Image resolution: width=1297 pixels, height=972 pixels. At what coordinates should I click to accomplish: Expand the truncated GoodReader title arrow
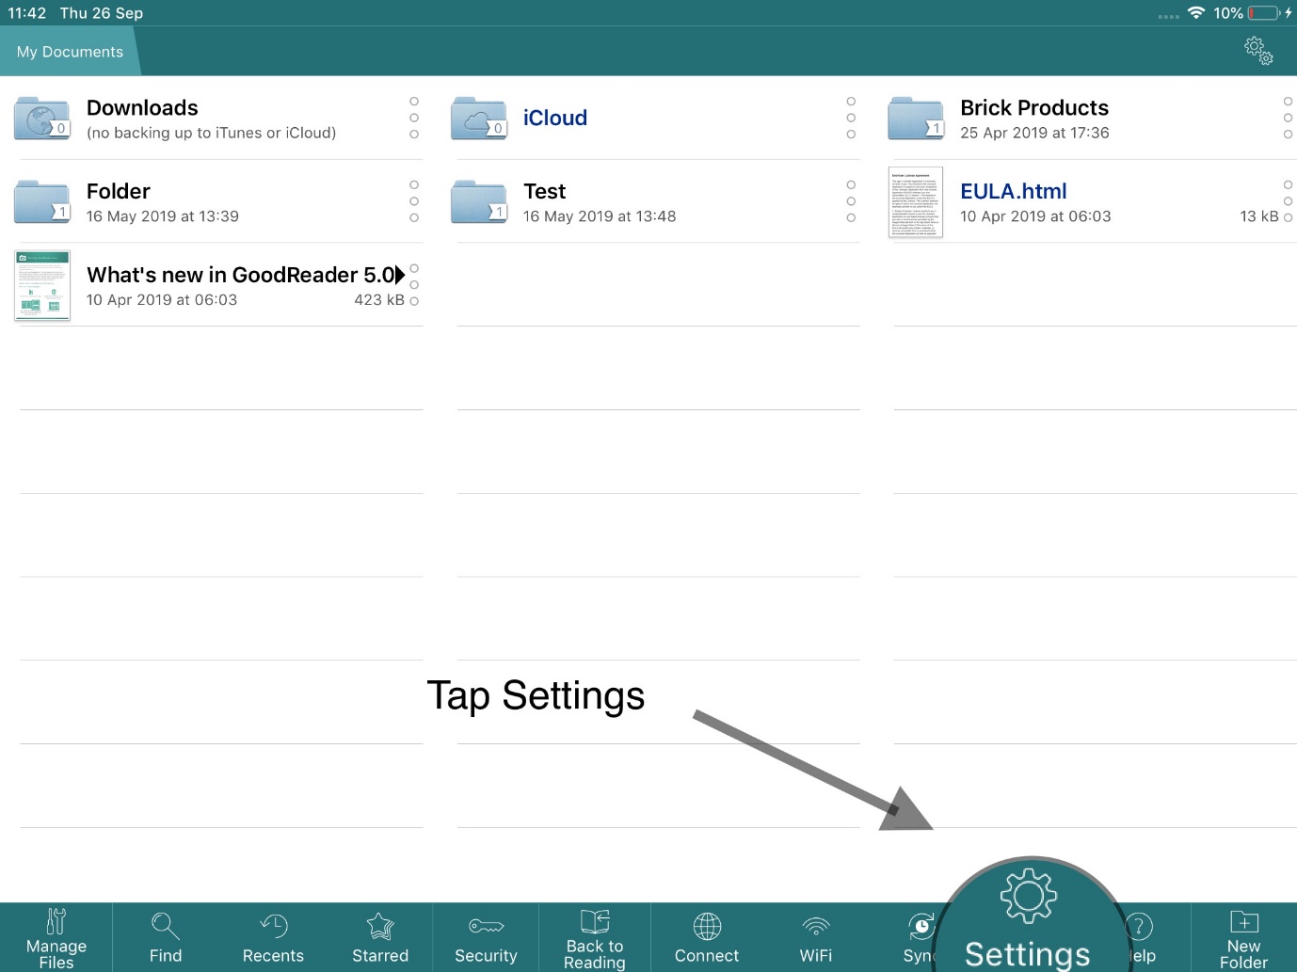point(400,275)
